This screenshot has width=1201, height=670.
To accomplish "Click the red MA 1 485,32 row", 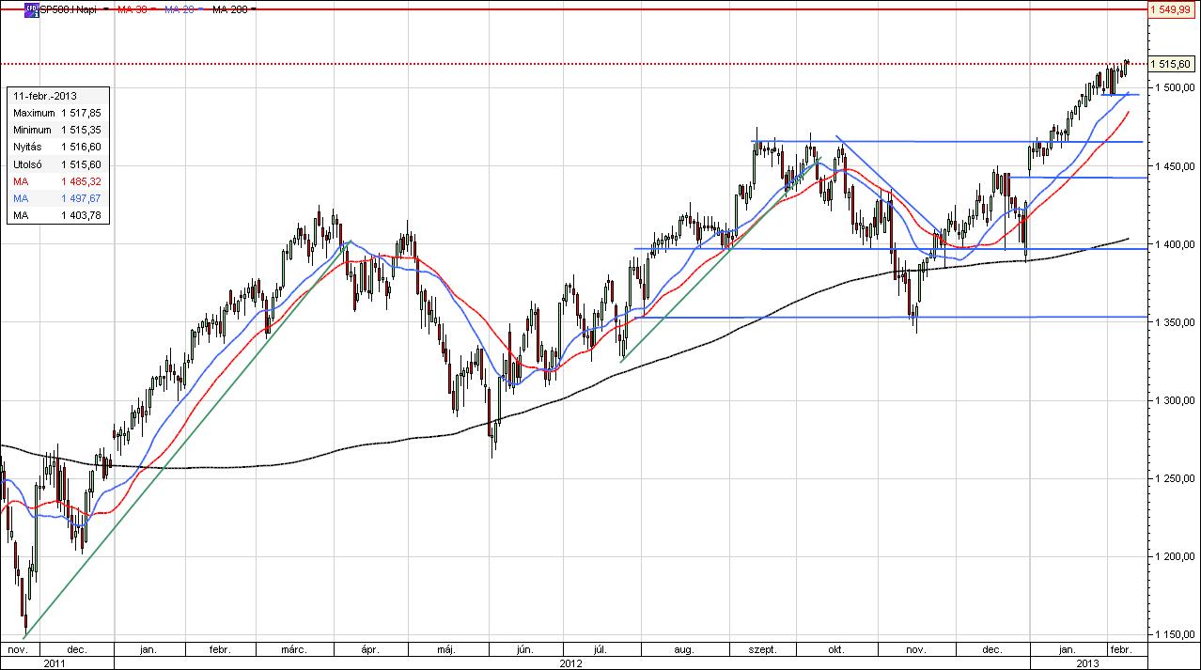I will [57, 181].
